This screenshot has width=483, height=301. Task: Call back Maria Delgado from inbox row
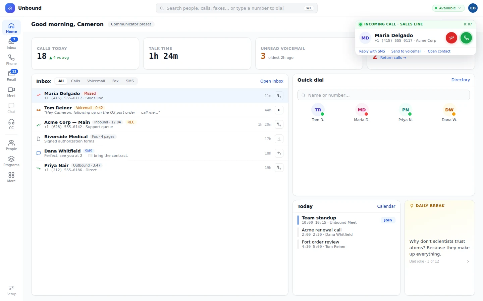coord(279,96)
